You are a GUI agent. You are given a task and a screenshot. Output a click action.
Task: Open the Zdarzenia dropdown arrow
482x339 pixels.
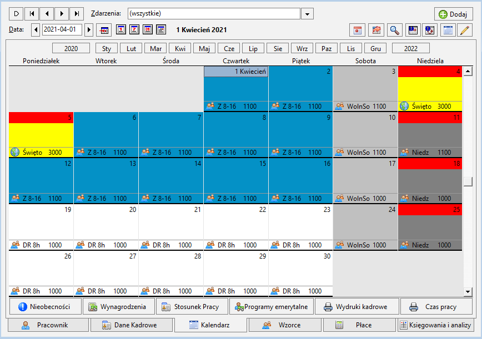tap(307, 14)
